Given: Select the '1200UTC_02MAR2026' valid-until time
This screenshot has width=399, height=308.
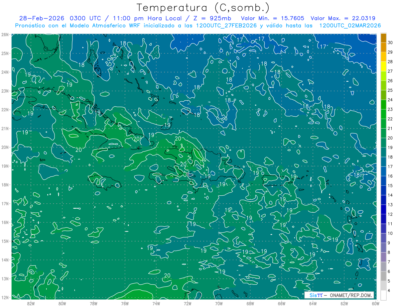Looking at the screenshot, I should pos(350,26).
